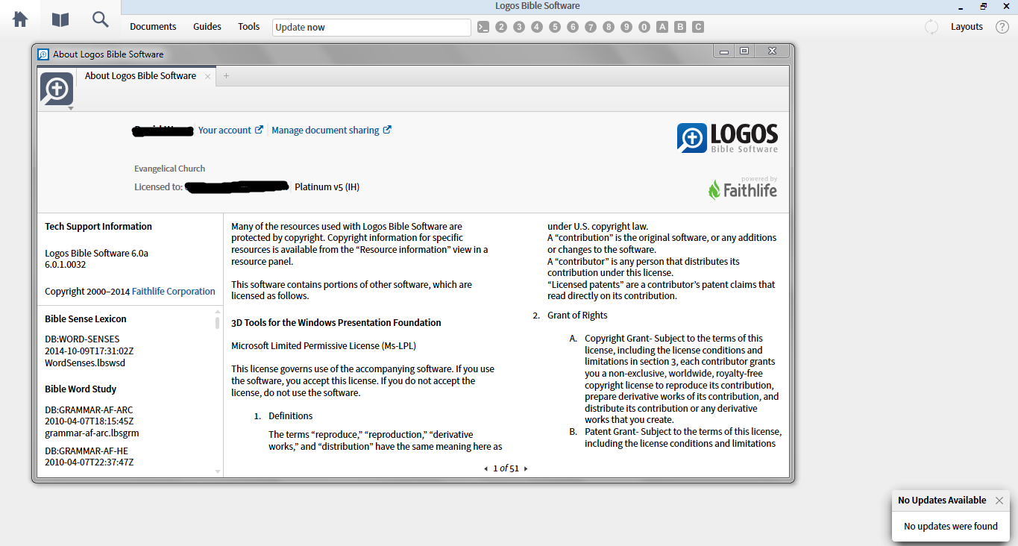This screenshot has height=546, width=1018.
Task: Dismiss the No Updates Available notification
Action: (999, 501)
